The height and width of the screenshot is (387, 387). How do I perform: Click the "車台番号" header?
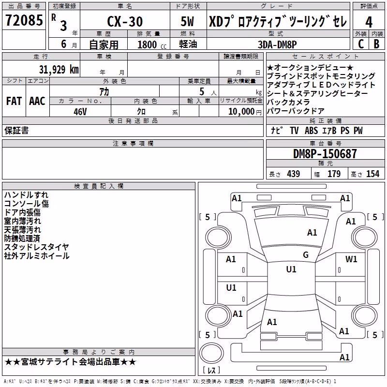[325, 143]
